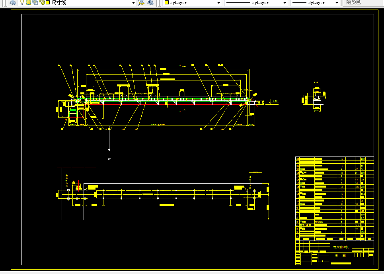Screen dimensions: 384x274
Task: Click the Layer Previous icon
Action: point(150,2)
